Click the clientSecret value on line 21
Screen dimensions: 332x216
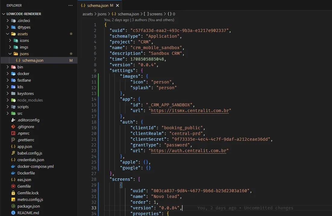221,139
